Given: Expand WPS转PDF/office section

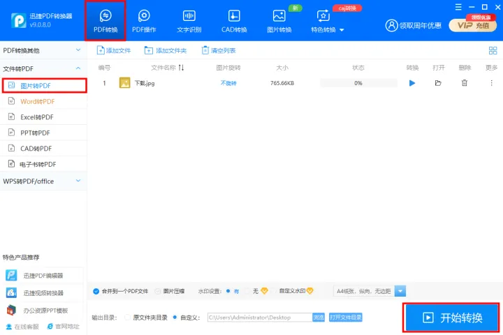Looking at the screenshot, I should pos(43,181).
